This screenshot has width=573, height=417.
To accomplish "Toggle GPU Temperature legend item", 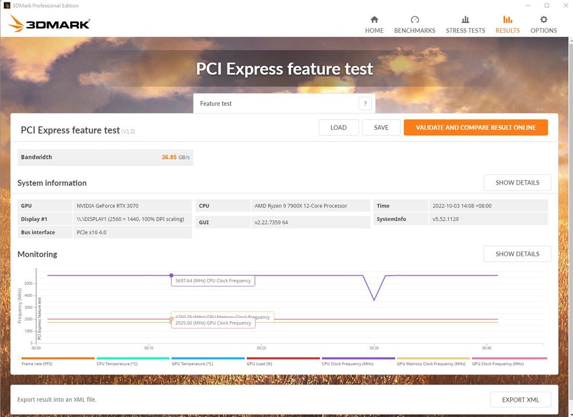I will click(208, 361).
